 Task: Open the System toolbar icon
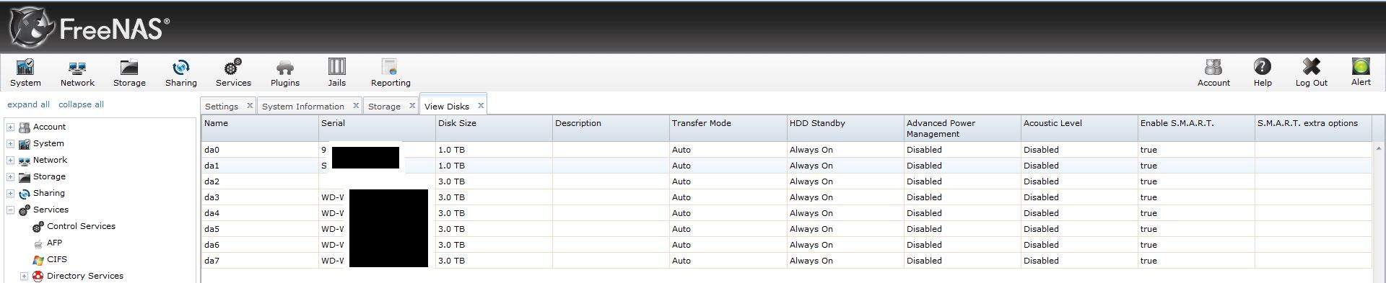[x=25, y=68]
